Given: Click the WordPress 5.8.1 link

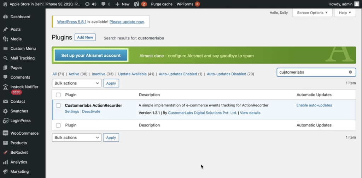Looking at the screenshot, I should [71, 22].
